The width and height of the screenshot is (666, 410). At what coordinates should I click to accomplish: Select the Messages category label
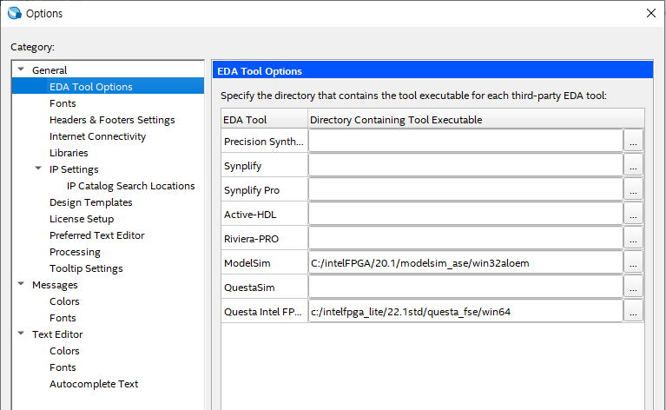pyautogui.click(x=55, y=285)
